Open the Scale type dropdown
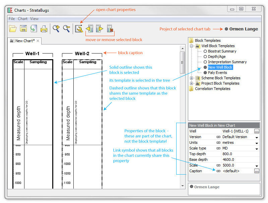This screenshot has height=203, width=268. [x=257, y=149]
